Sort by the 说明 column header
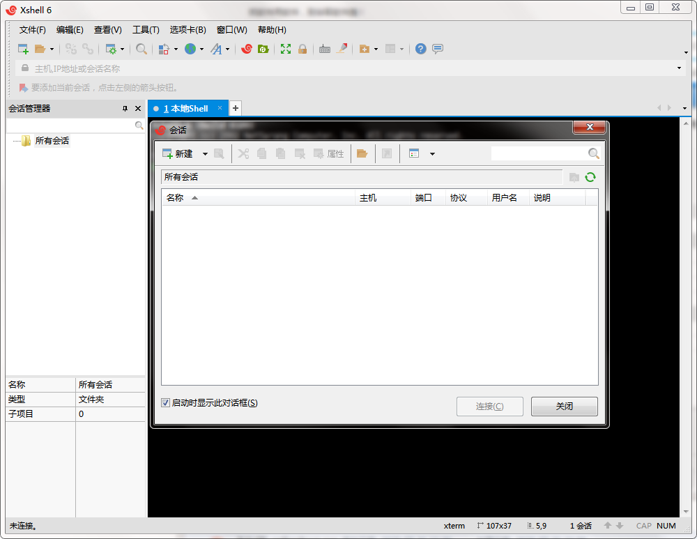The height and width of the screenshot is (539, 697). pyautogui.click(x=558, y=198)
